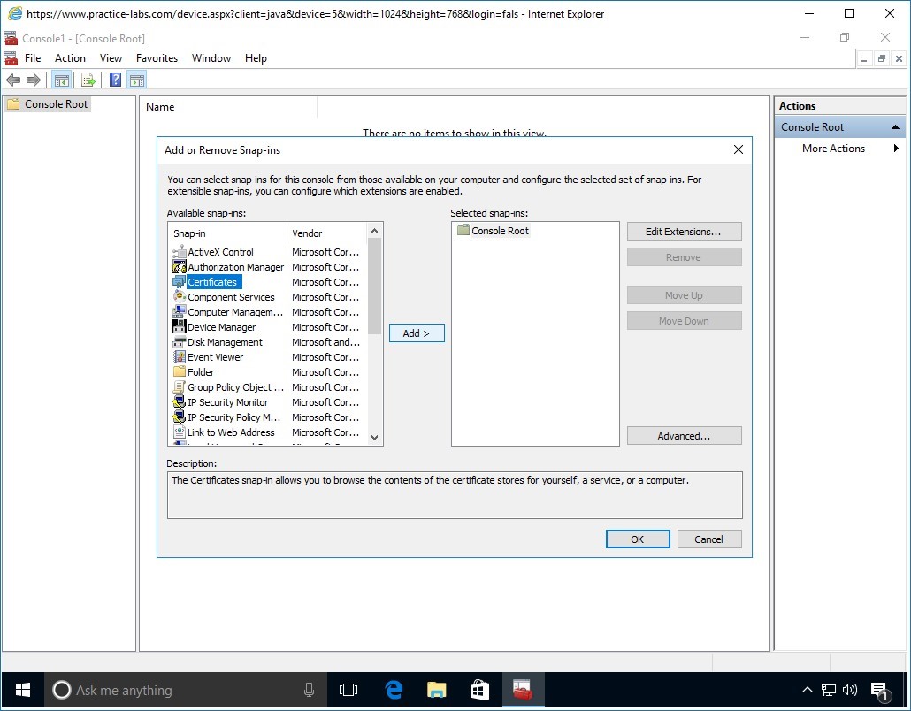Image resolution: width=911 pixels, height=711 pixels.
Task: Click the Add button to add snap-in
Action: pyautogui.click(x=416, y=333)
